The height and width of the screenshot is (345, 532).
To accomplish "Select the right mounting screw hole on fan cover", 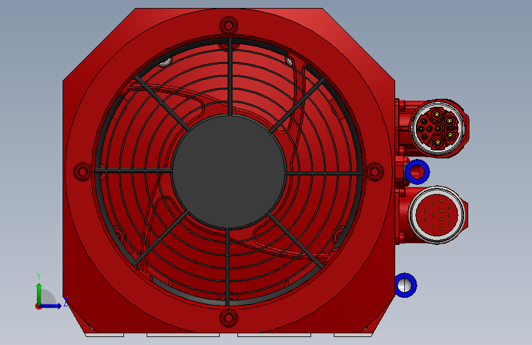I will pos(375,172).
